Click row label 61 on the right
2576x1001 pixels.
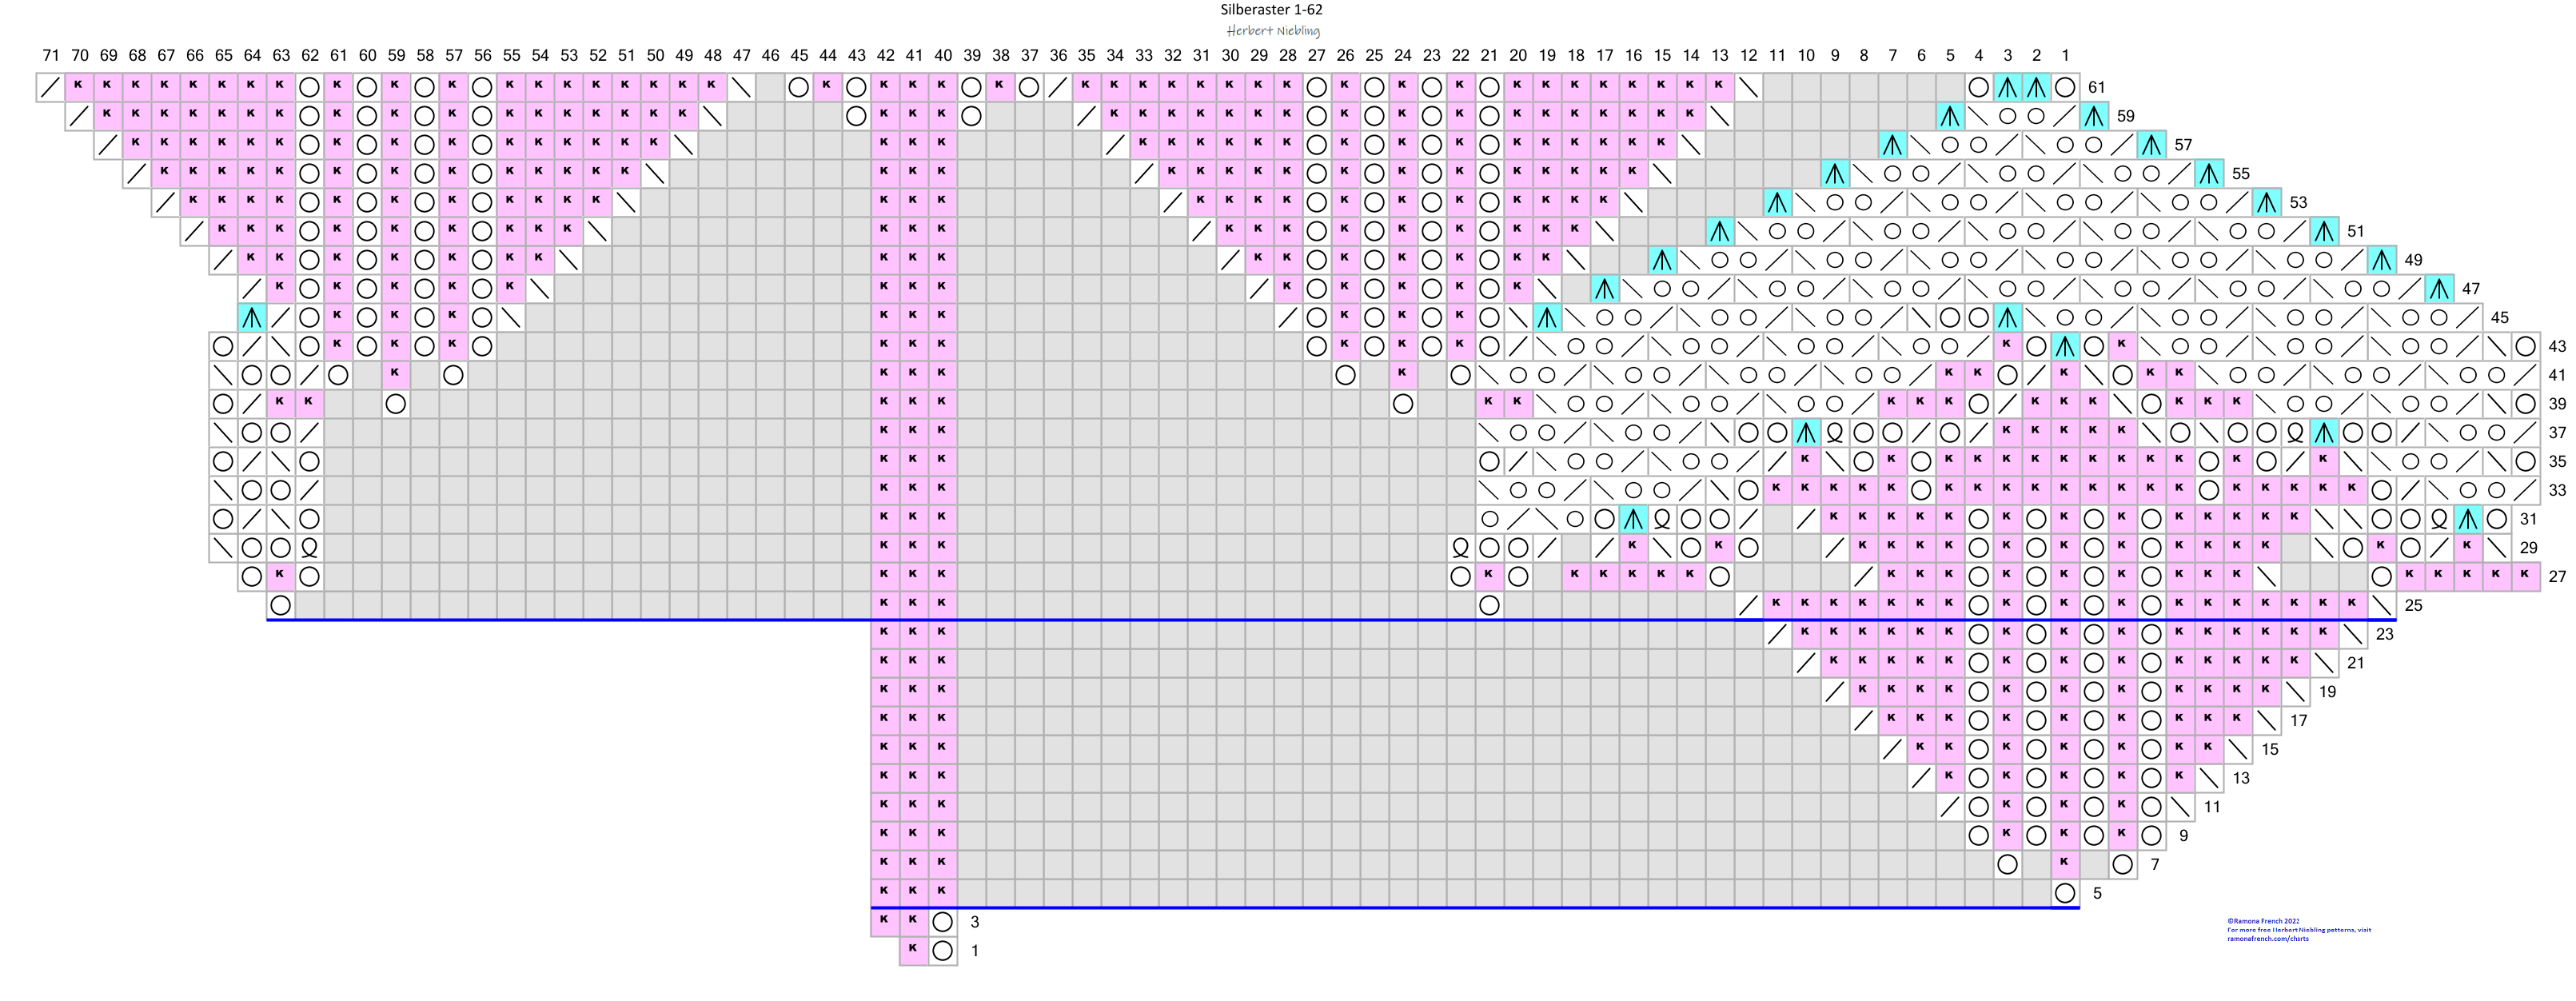click(x=2097, y=88)
